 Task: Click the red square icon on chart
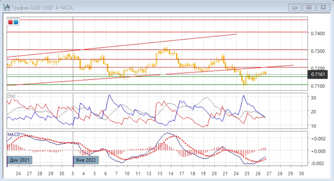tap(11, 22)
